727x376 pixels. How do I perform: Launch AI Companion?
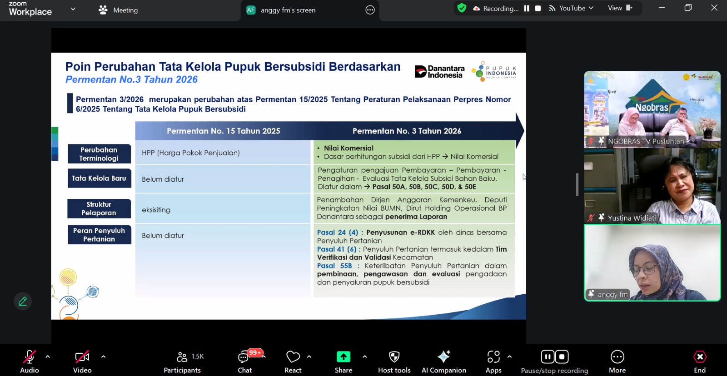pos(444,361)
